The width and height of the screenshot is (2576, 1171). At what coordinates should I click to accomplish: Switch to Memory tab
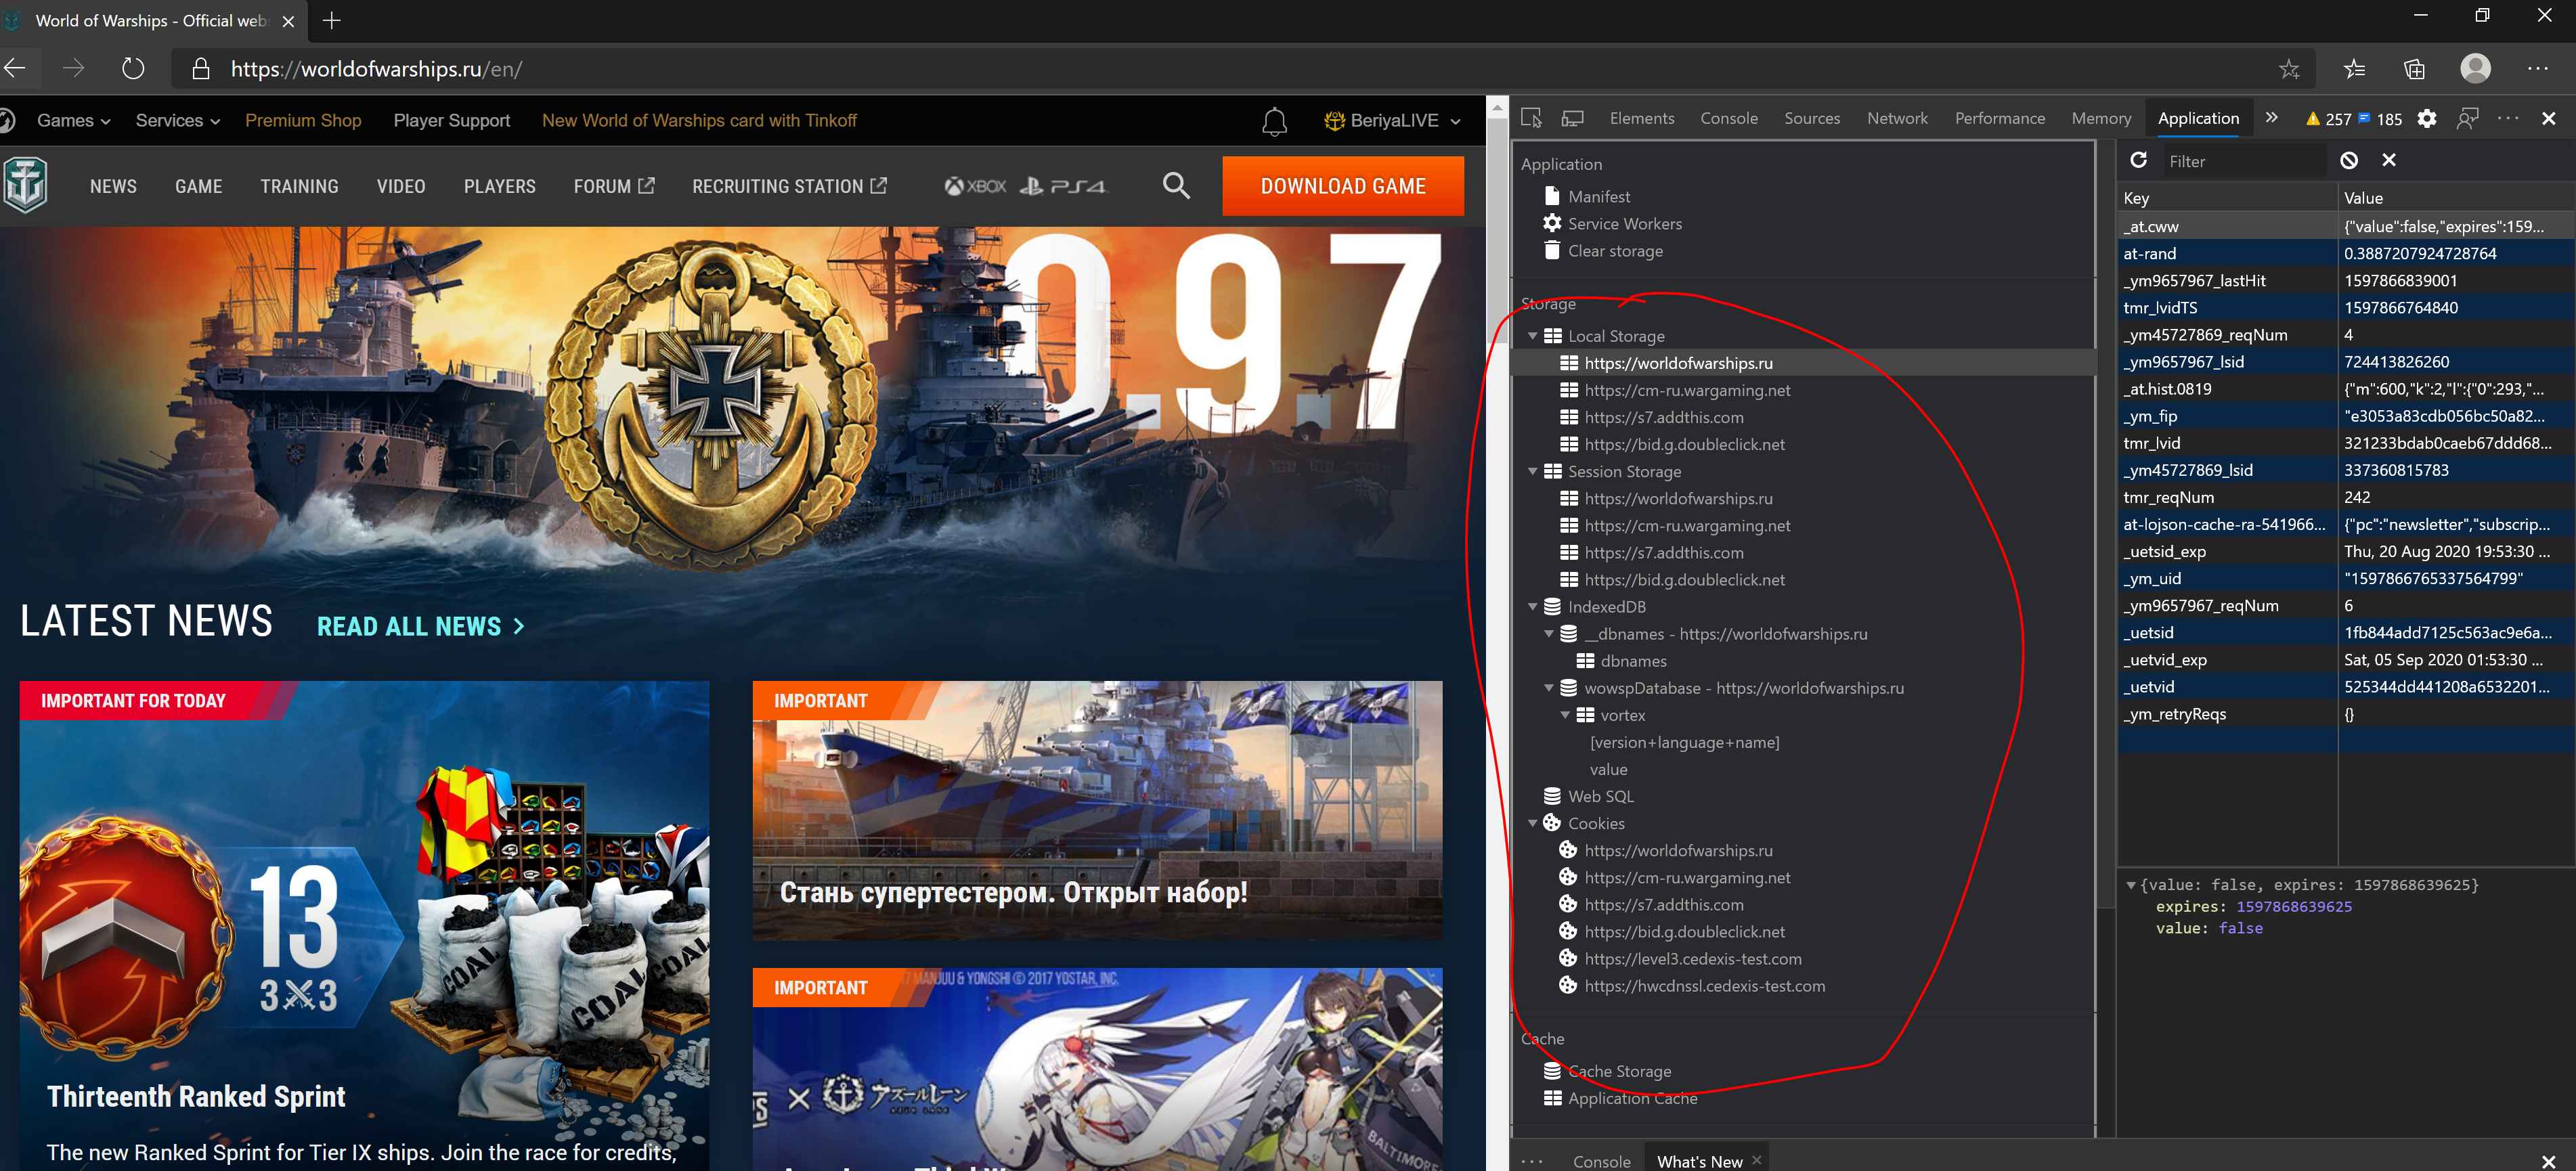click(x=2100, y=118)
